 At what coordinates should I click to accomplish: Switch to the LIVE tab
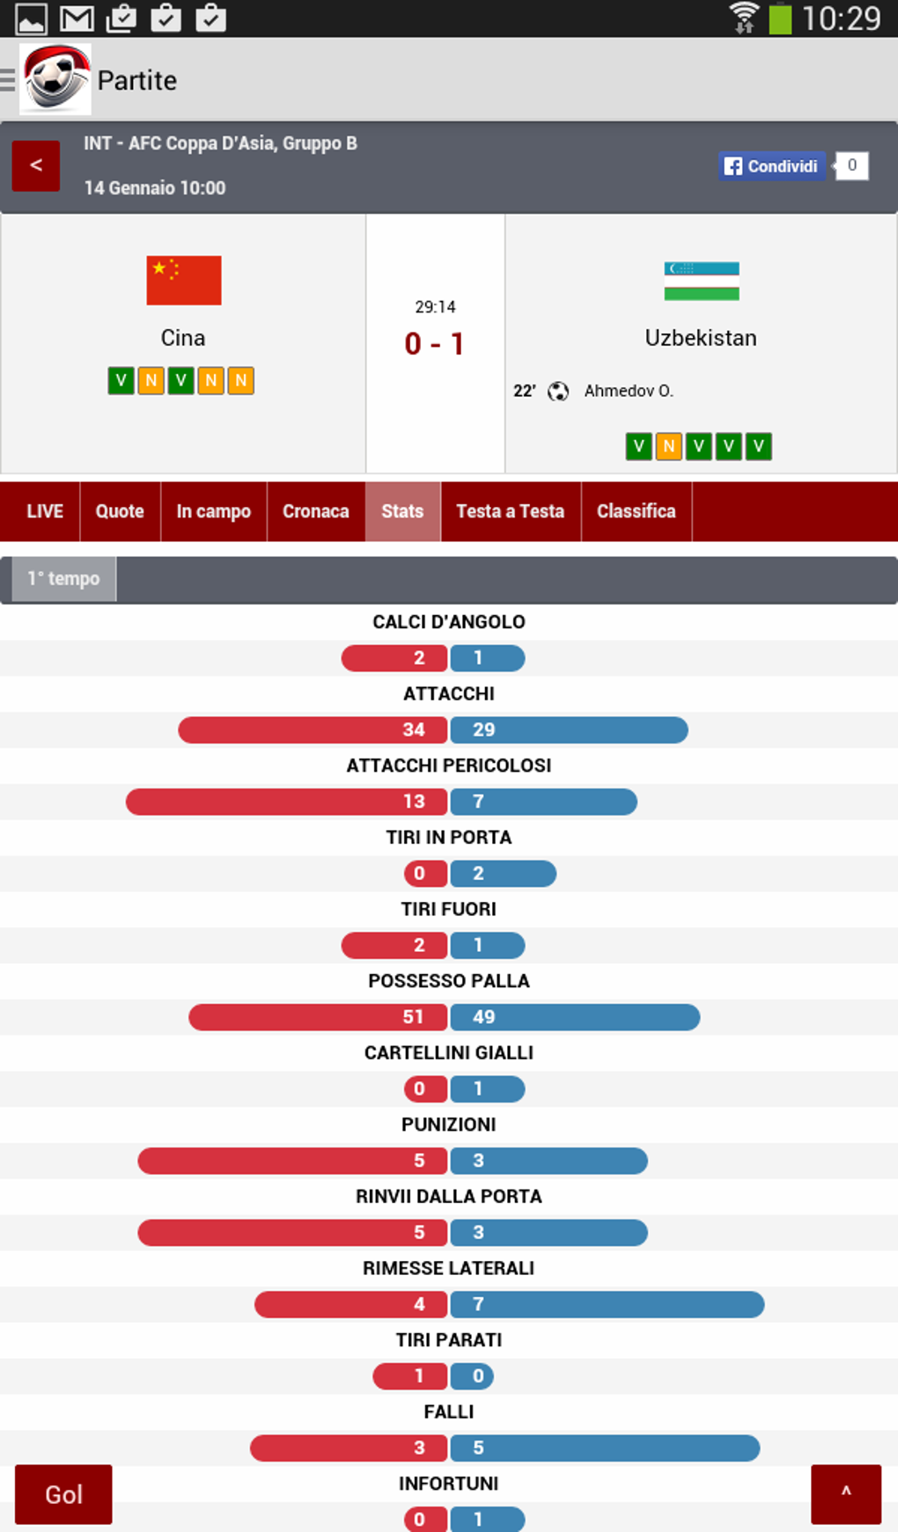pos(44,511)
